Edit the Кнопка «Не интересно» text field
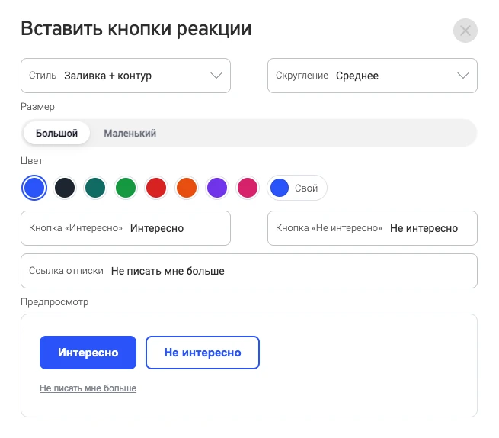 [x=373, y=228]
